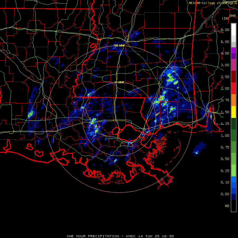Click the ND legend label
The height and width of the screenshot is (238, 238).
pos(227,206)
